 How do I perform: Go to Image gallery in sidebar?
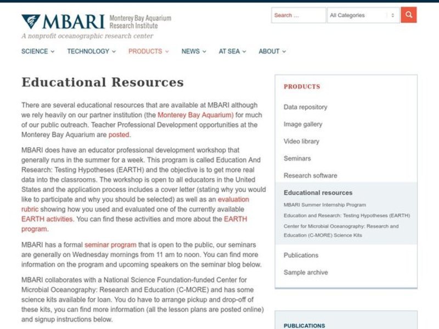click(303, 124)
